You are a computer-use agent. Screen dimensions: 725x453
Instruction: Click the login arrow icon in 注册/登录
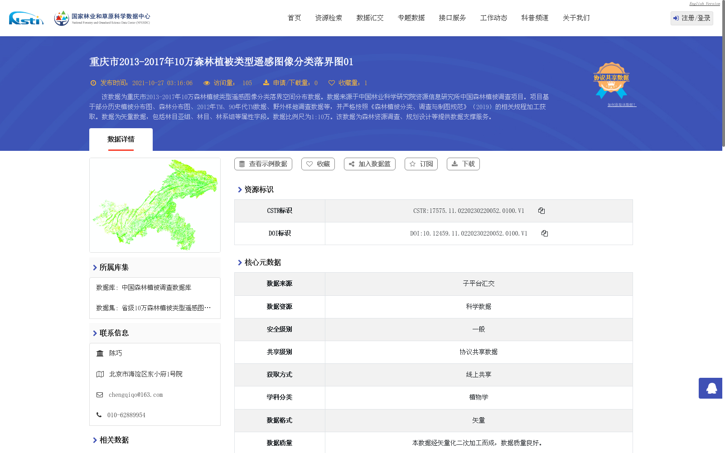point(676,18)
